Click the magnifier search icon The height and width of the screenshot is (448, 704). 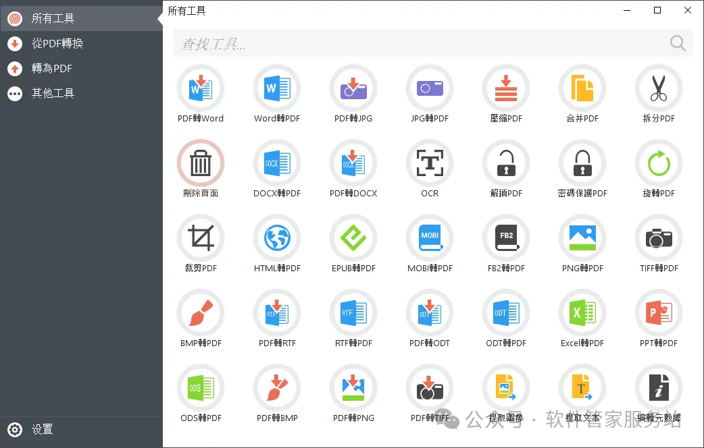point(678,43)
